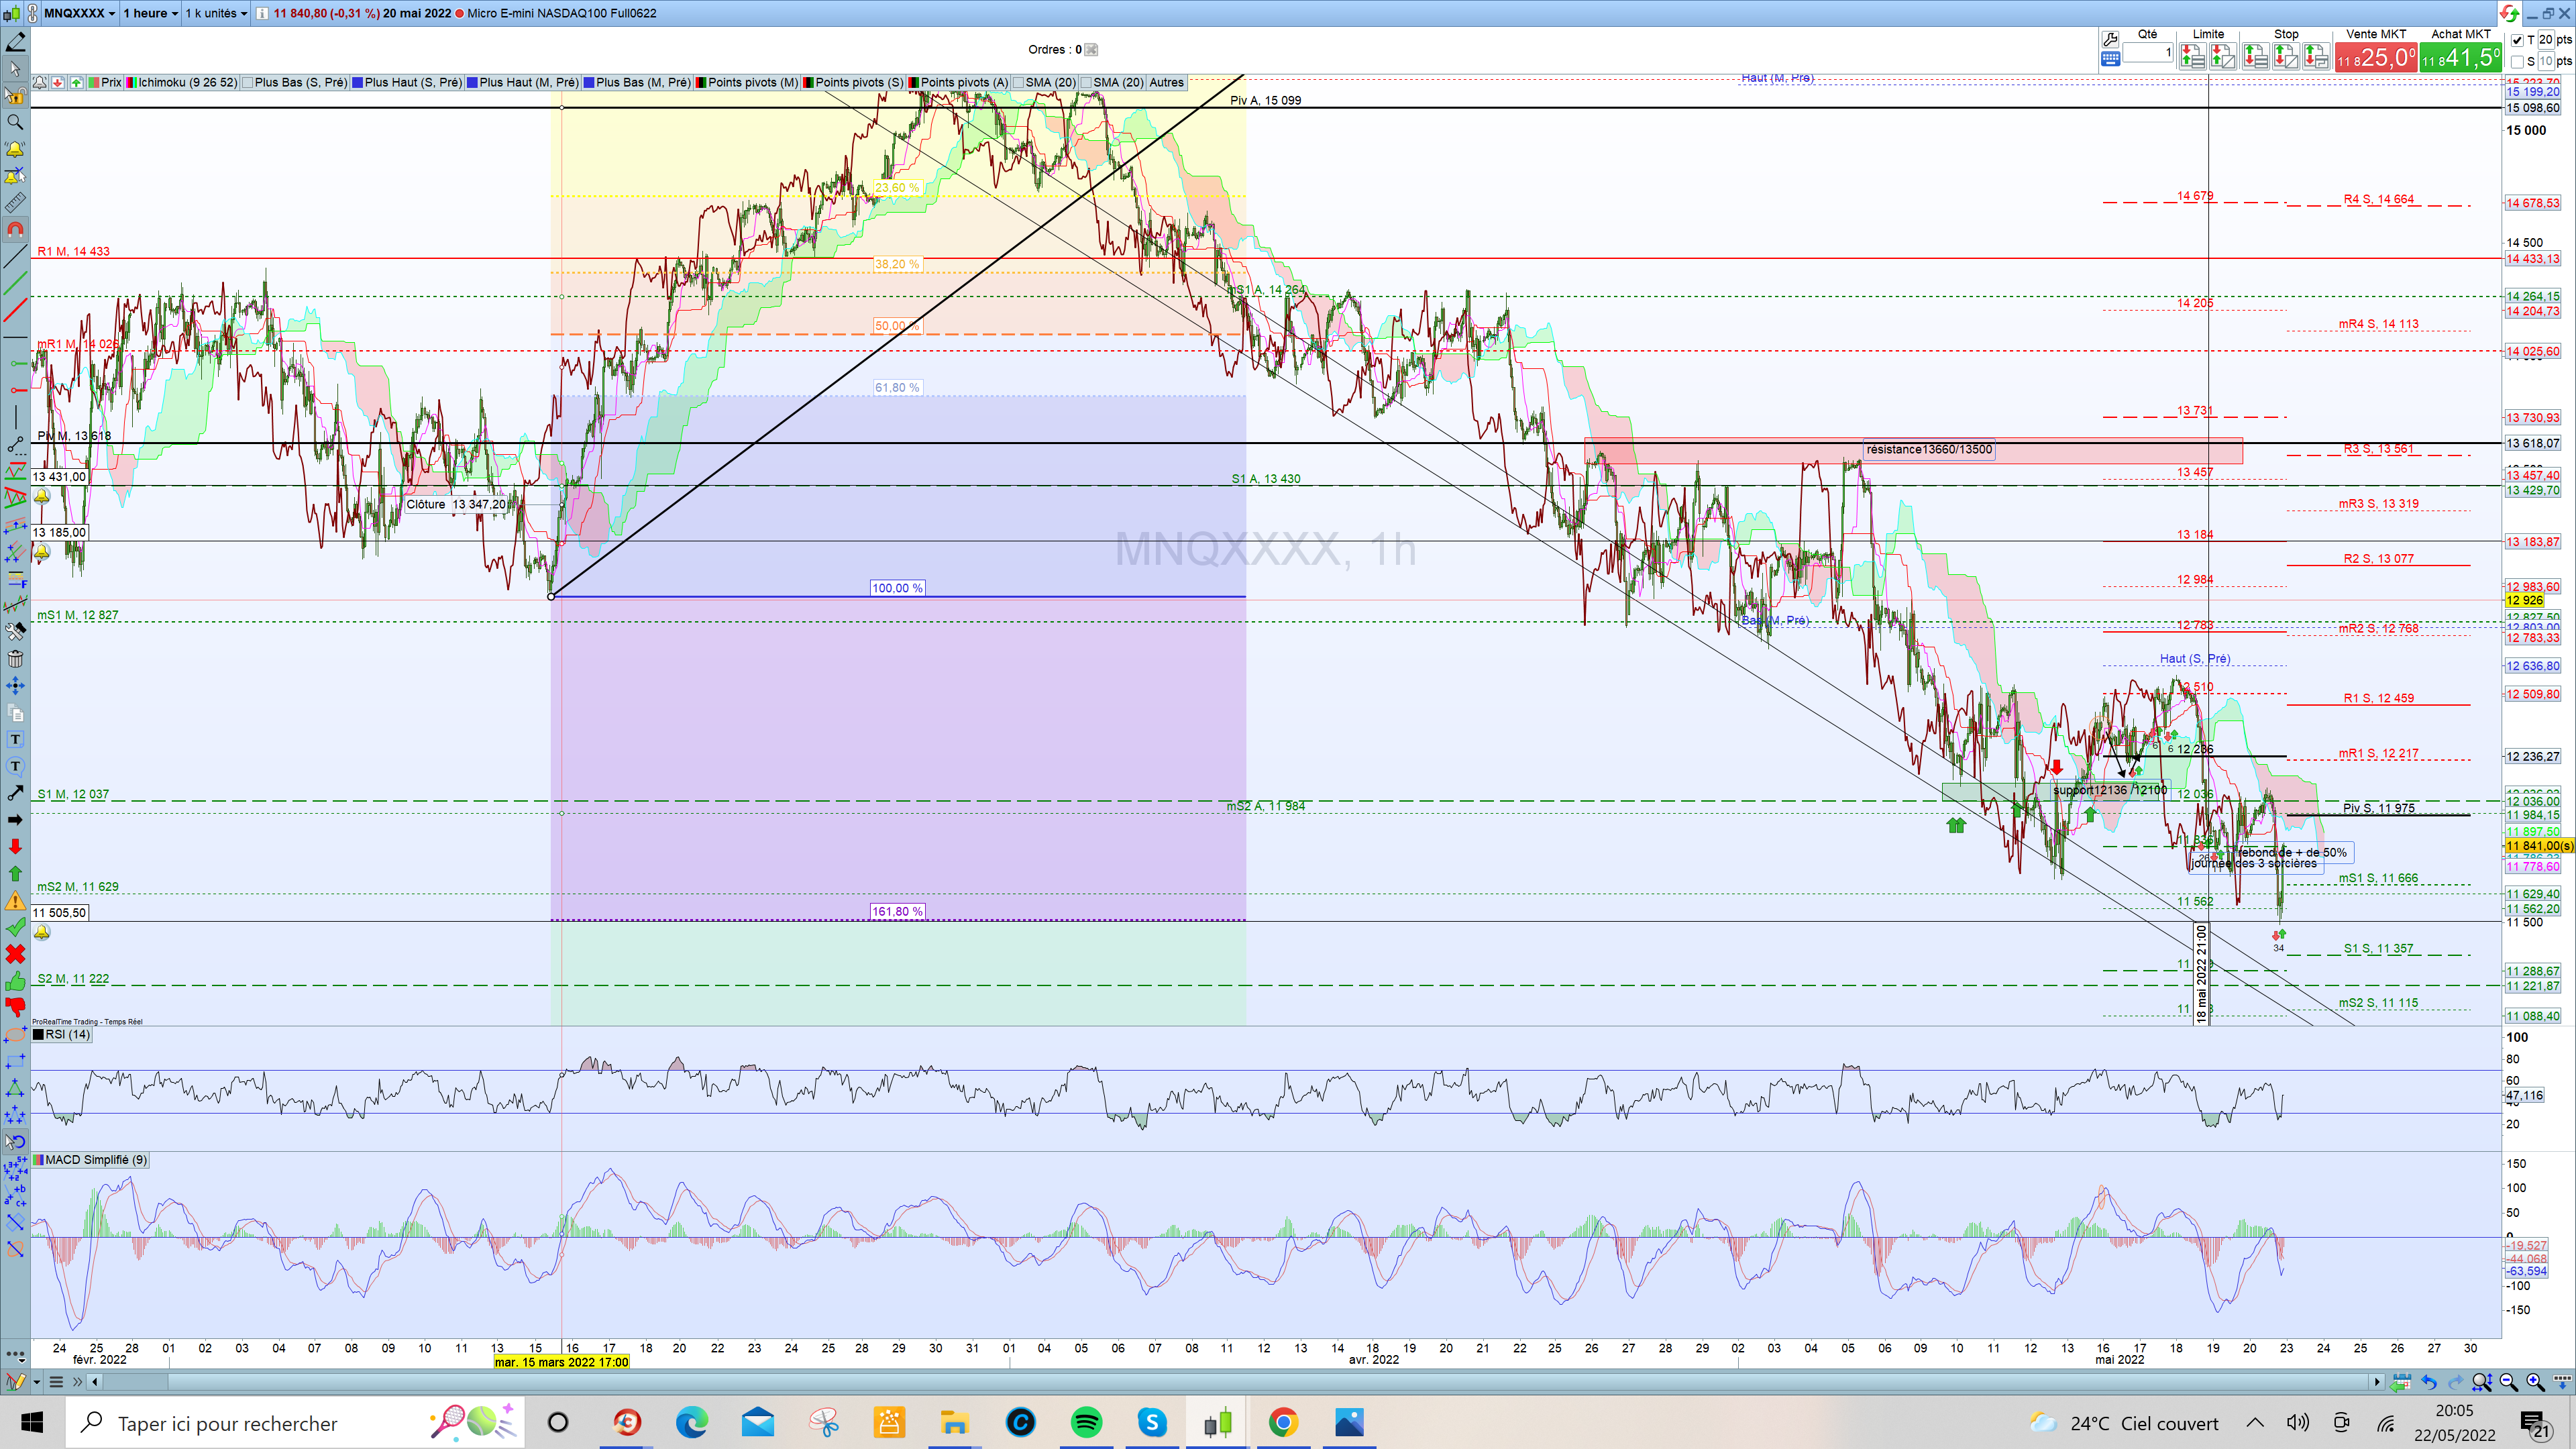Select the pencil drawing tool
Image resolution: width=2576 pixels, height=1449 pixels.
pos(15,42)
